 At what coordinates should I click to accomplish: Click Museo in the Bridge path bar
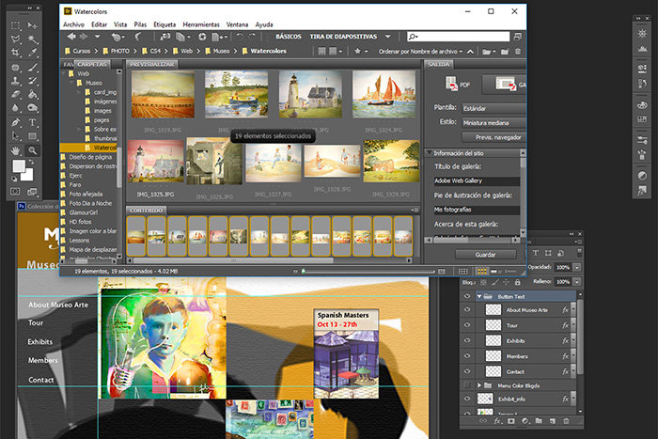point(221,51)
